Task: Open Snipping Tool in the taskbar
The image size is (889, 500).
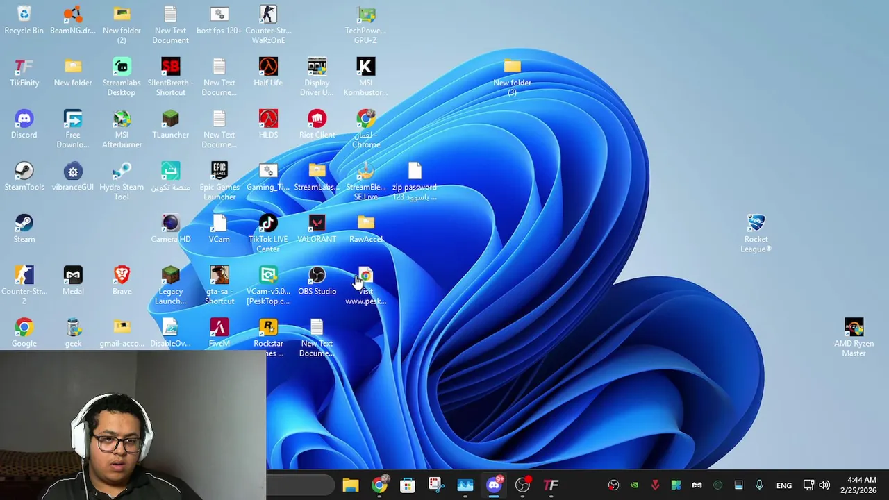Action: [x=436, y=485]
